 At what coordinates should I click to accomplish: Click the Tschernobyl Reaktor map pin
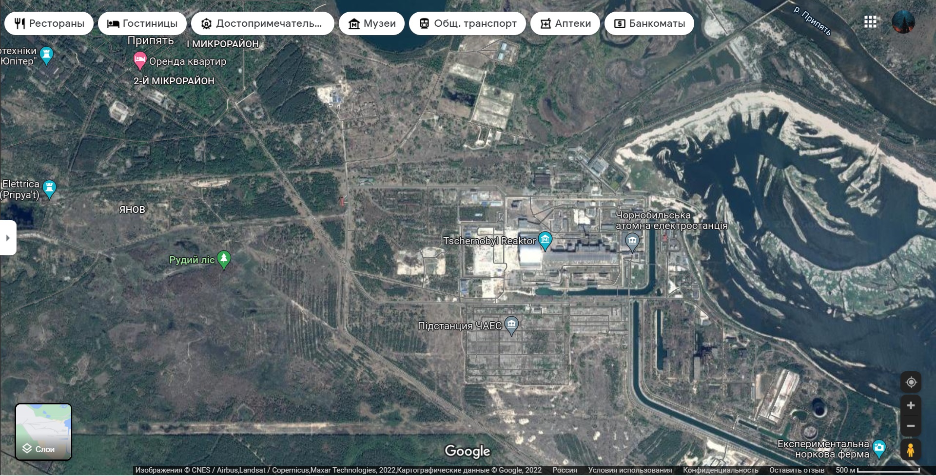545,240
